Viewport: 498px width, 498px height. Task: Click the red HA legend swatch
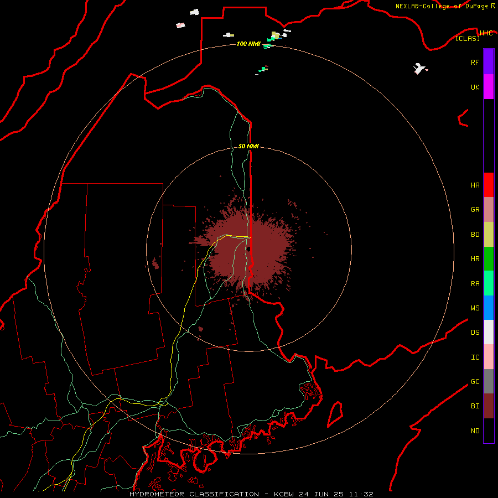(x=489, y=185)
